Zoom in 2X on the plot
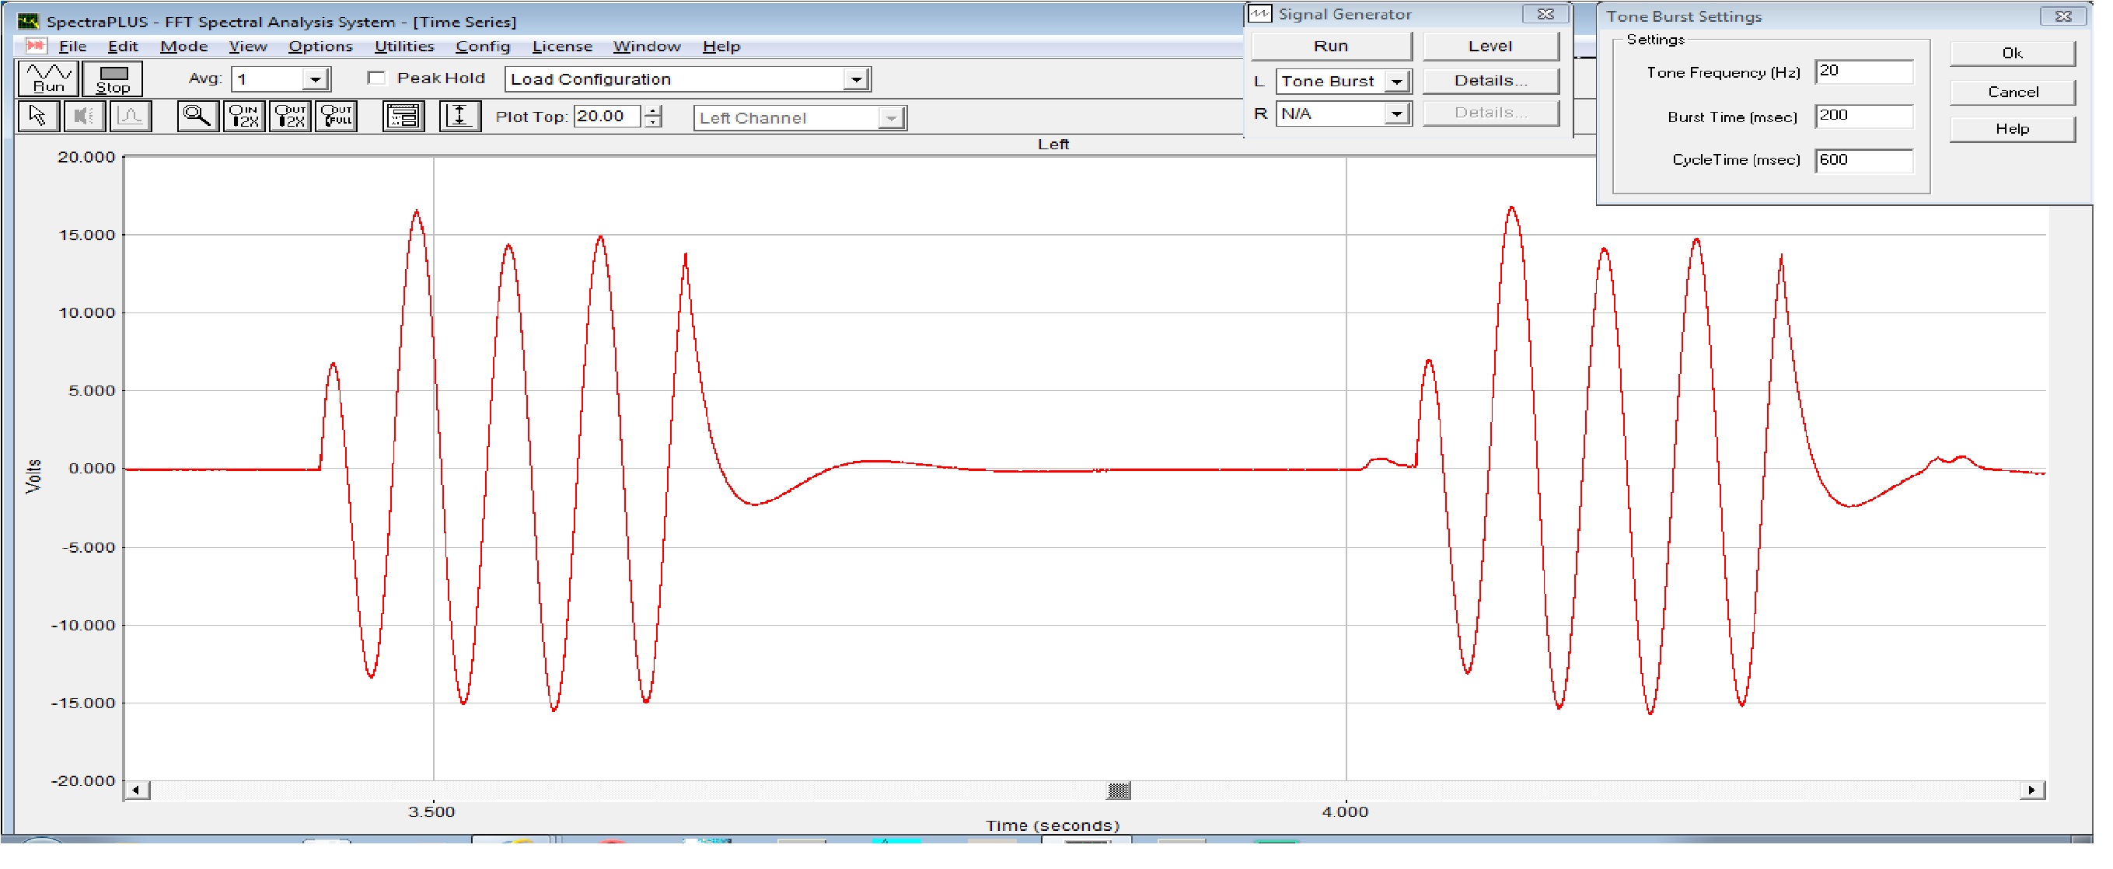2113x869 pixels. pyautogui.click(x=244, y=117)
